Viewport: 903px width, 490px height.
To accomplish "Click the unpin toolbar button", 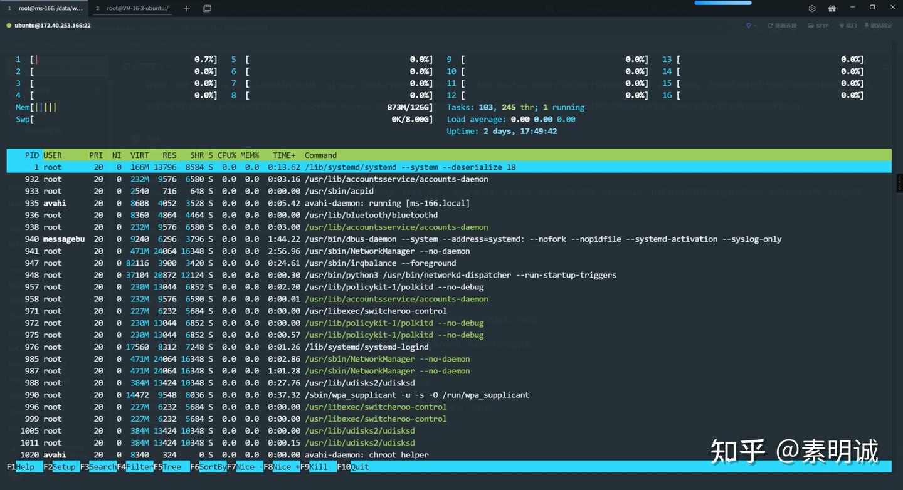I will click(x=878, y=26).
